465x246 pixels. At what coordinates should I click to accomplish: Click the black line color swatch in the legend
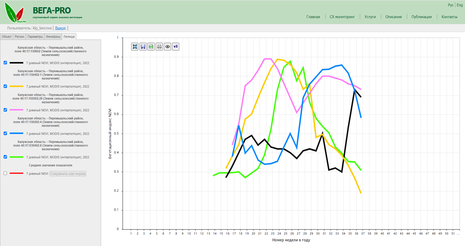(16, 63)
